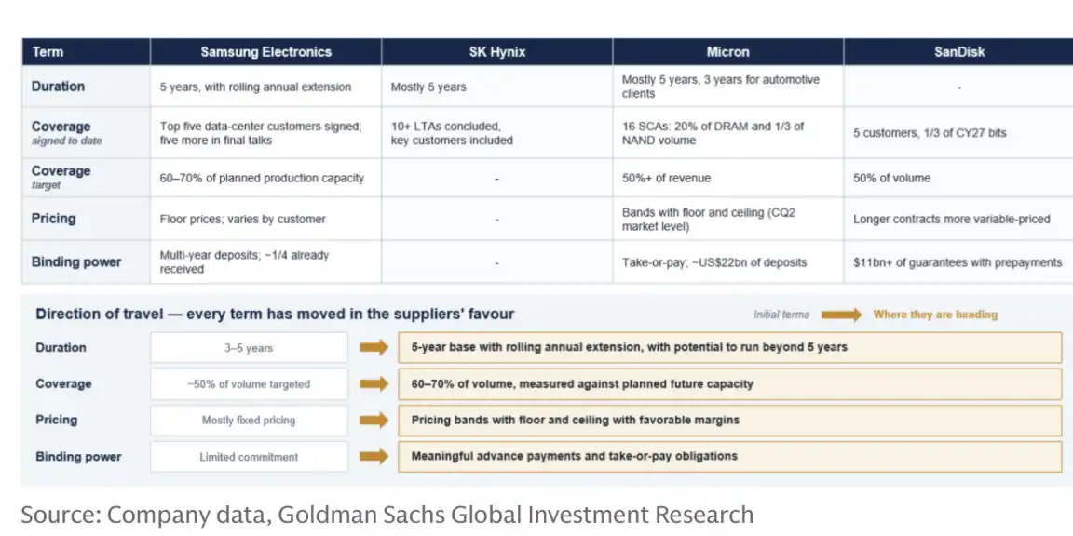The height and width of the screenshot is (536, 1073).
Task: Click the 'Where they are heading' legend label
Action: pyautogui.click(x=935, y=315)
